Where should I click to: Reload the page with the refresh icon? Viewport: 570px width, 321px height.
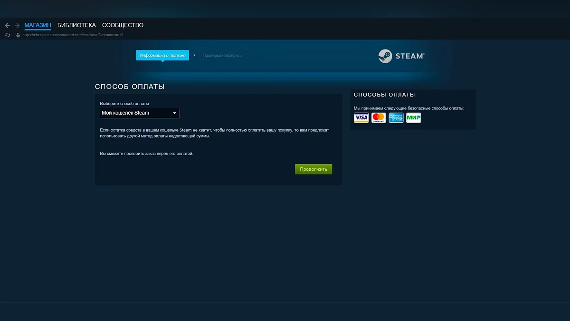[7, 35]
